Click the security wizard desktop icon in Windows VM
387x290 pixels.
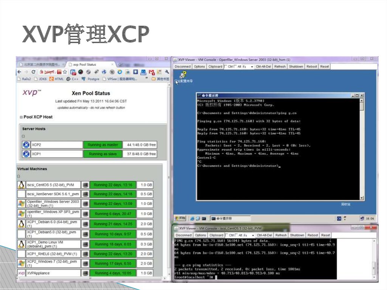pos(183,77)
